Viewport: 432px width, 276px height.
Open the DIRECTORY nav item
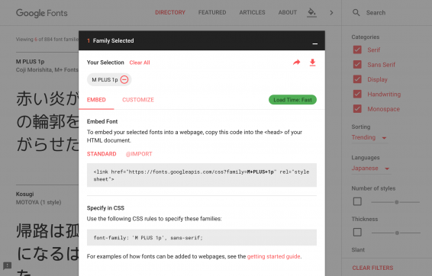click(x=170, y=13)
